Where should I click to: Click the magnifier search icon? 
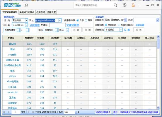coord(115,5)
